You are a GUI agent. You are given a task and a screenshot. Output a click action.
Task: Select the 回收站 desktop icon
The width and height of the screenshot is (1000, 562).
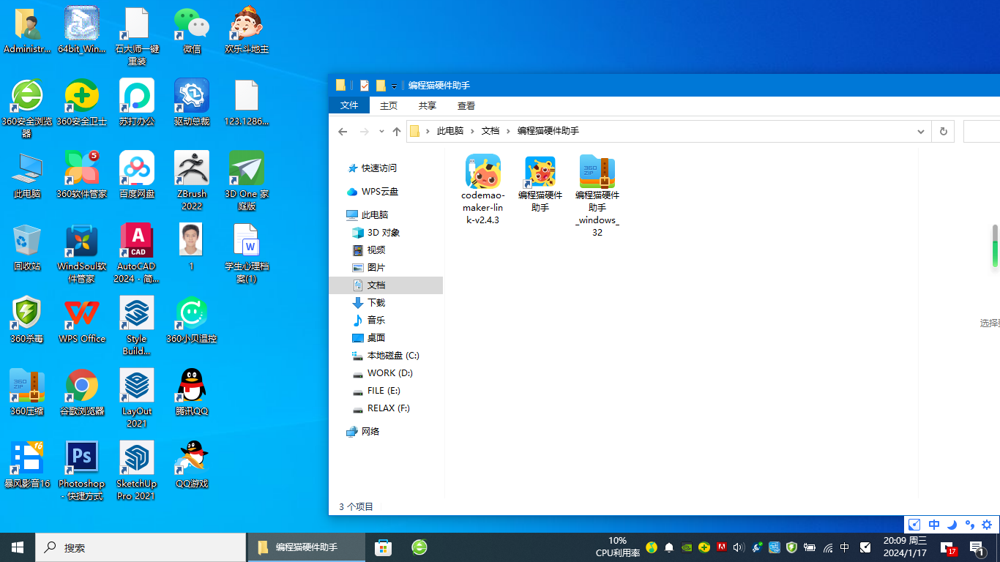coord(27,247)
